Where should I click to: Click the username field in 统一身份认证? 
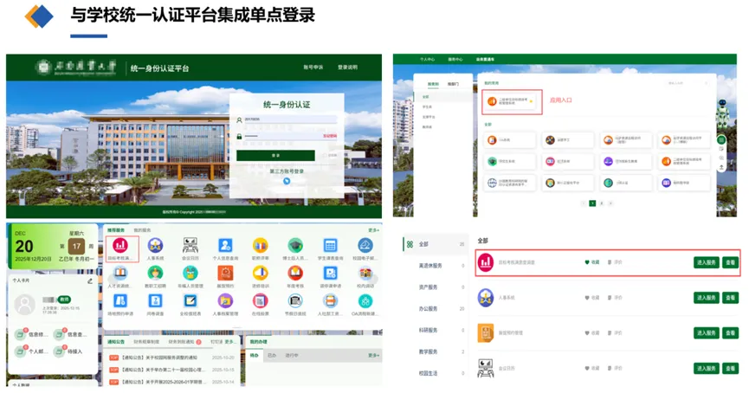[x=290, y=119]
